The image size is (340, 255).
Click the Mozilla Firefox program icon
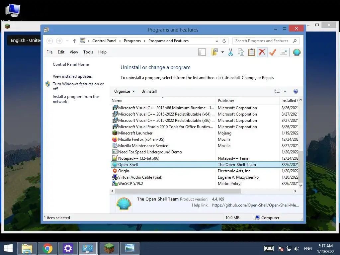115,139
